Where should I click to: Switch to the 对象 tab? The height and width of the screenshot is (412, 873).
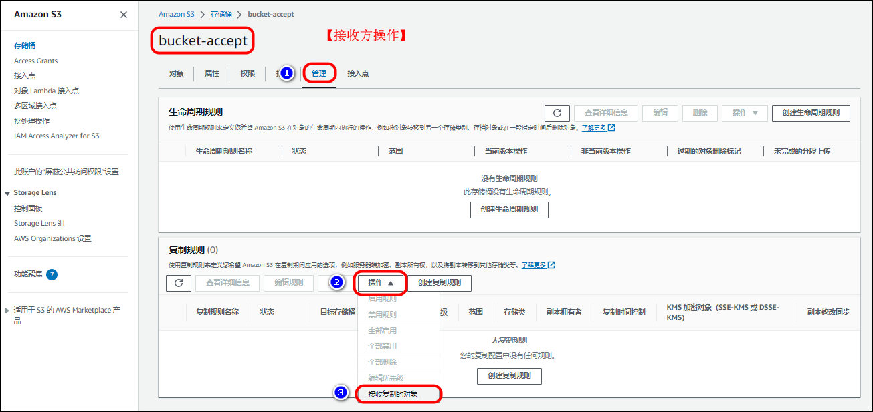[x=176, y=73]
